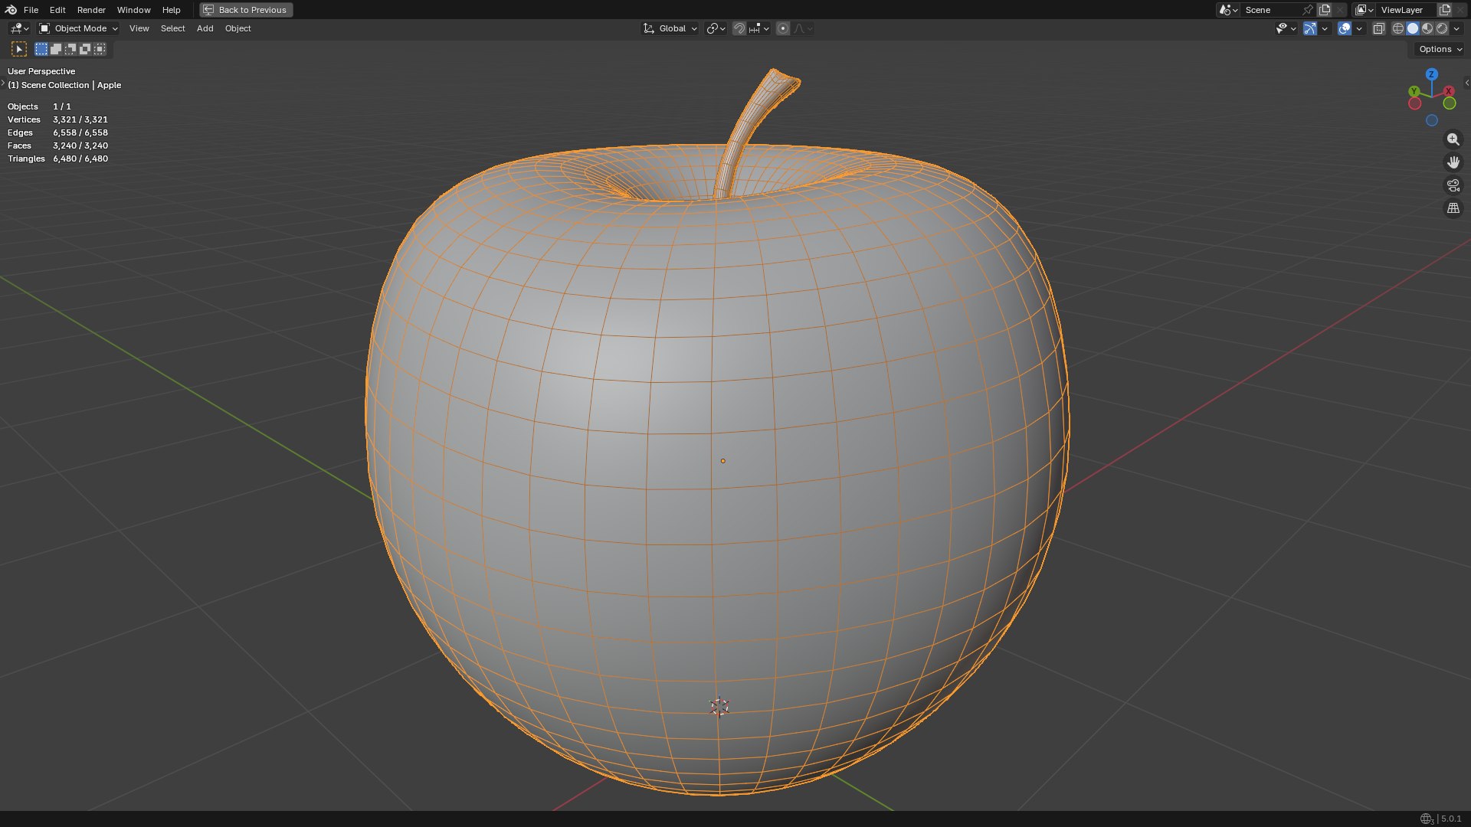Open the viewport shading options dropdown
The width and height of the screenshot is (1471, 827).
[x=1456, y=28]
